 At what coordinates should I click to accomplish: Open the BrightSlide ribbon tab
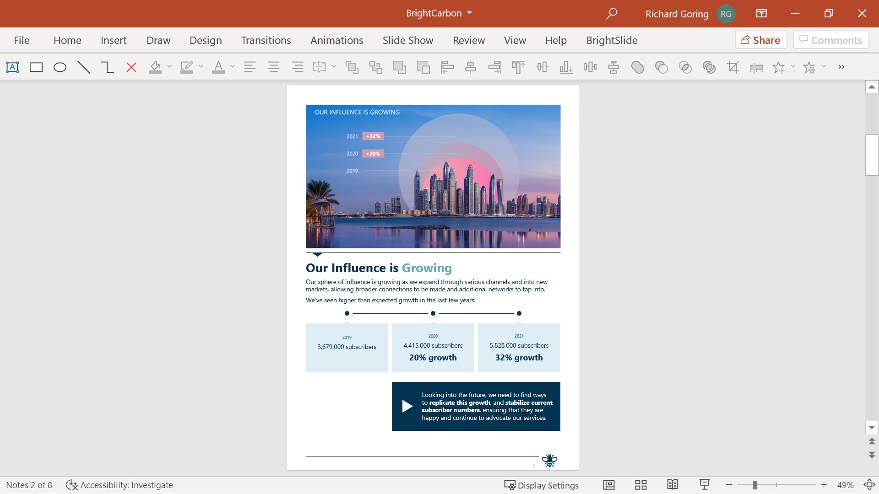(x=612, y=40)
